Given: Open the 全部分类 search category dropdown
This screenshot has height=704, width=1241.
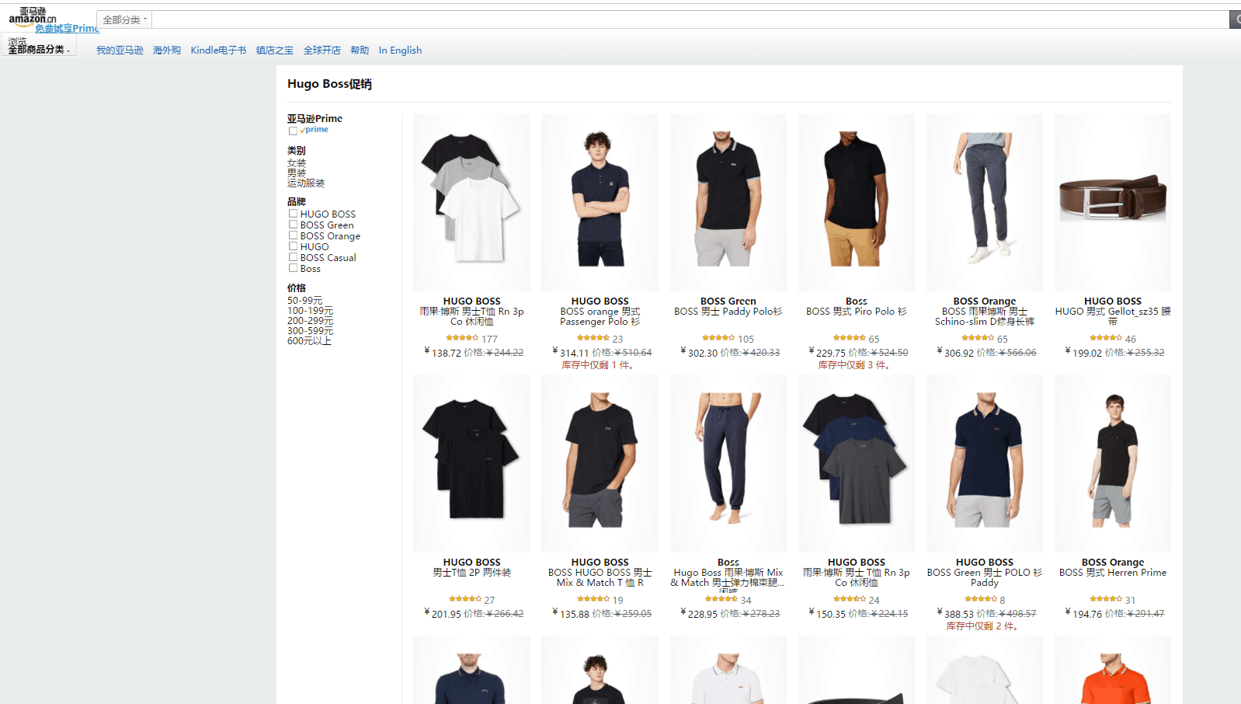Looking at the screenshot, I should click(124, 19).
